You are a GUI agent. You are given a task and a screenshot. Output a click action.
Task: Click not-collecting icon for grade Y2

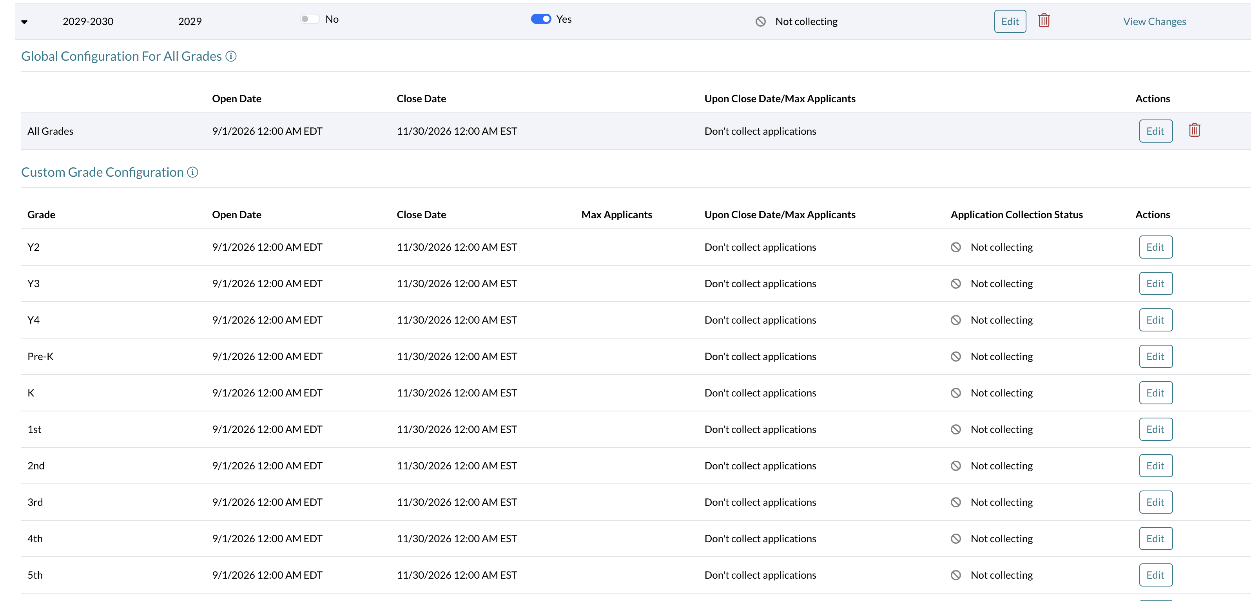956,247
